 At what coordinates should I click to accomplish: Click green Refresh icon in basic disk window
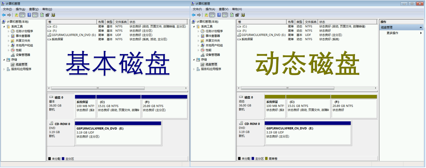[42, 15]
